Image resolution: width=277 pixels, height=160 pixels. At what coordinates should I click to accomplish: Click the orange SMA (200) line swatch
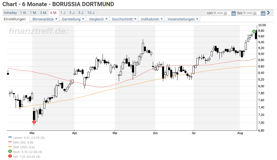[x=10, y=146]
